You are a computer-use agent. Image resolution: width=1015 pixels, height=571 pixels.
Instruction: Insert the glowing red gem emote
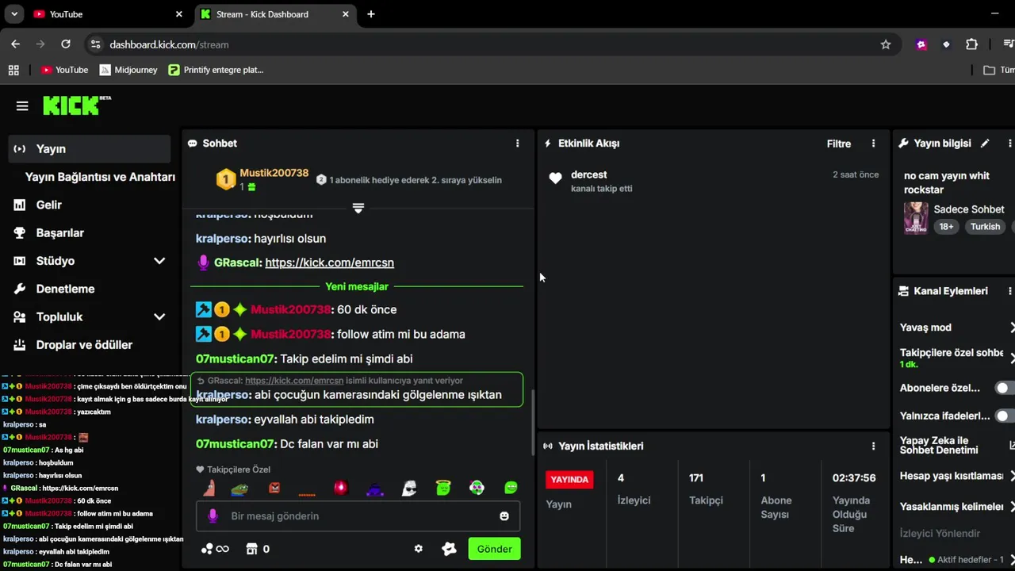pyautogui.click(x=341, y=488)
